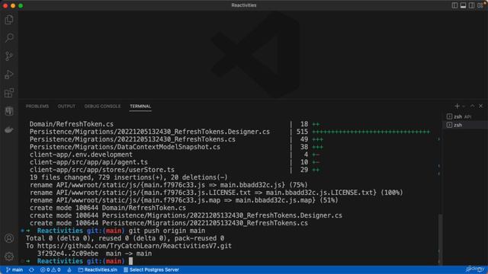Open the Accounts menu icon
The height and width of the screenshot is (274, 488).
click(9, 238)
